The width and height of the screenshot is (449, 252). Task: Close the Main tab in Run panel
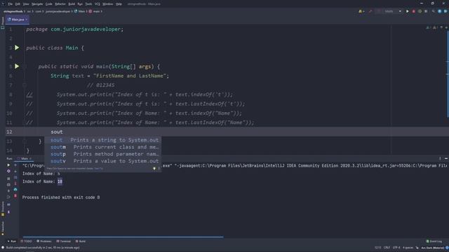(x=30, y=159)
